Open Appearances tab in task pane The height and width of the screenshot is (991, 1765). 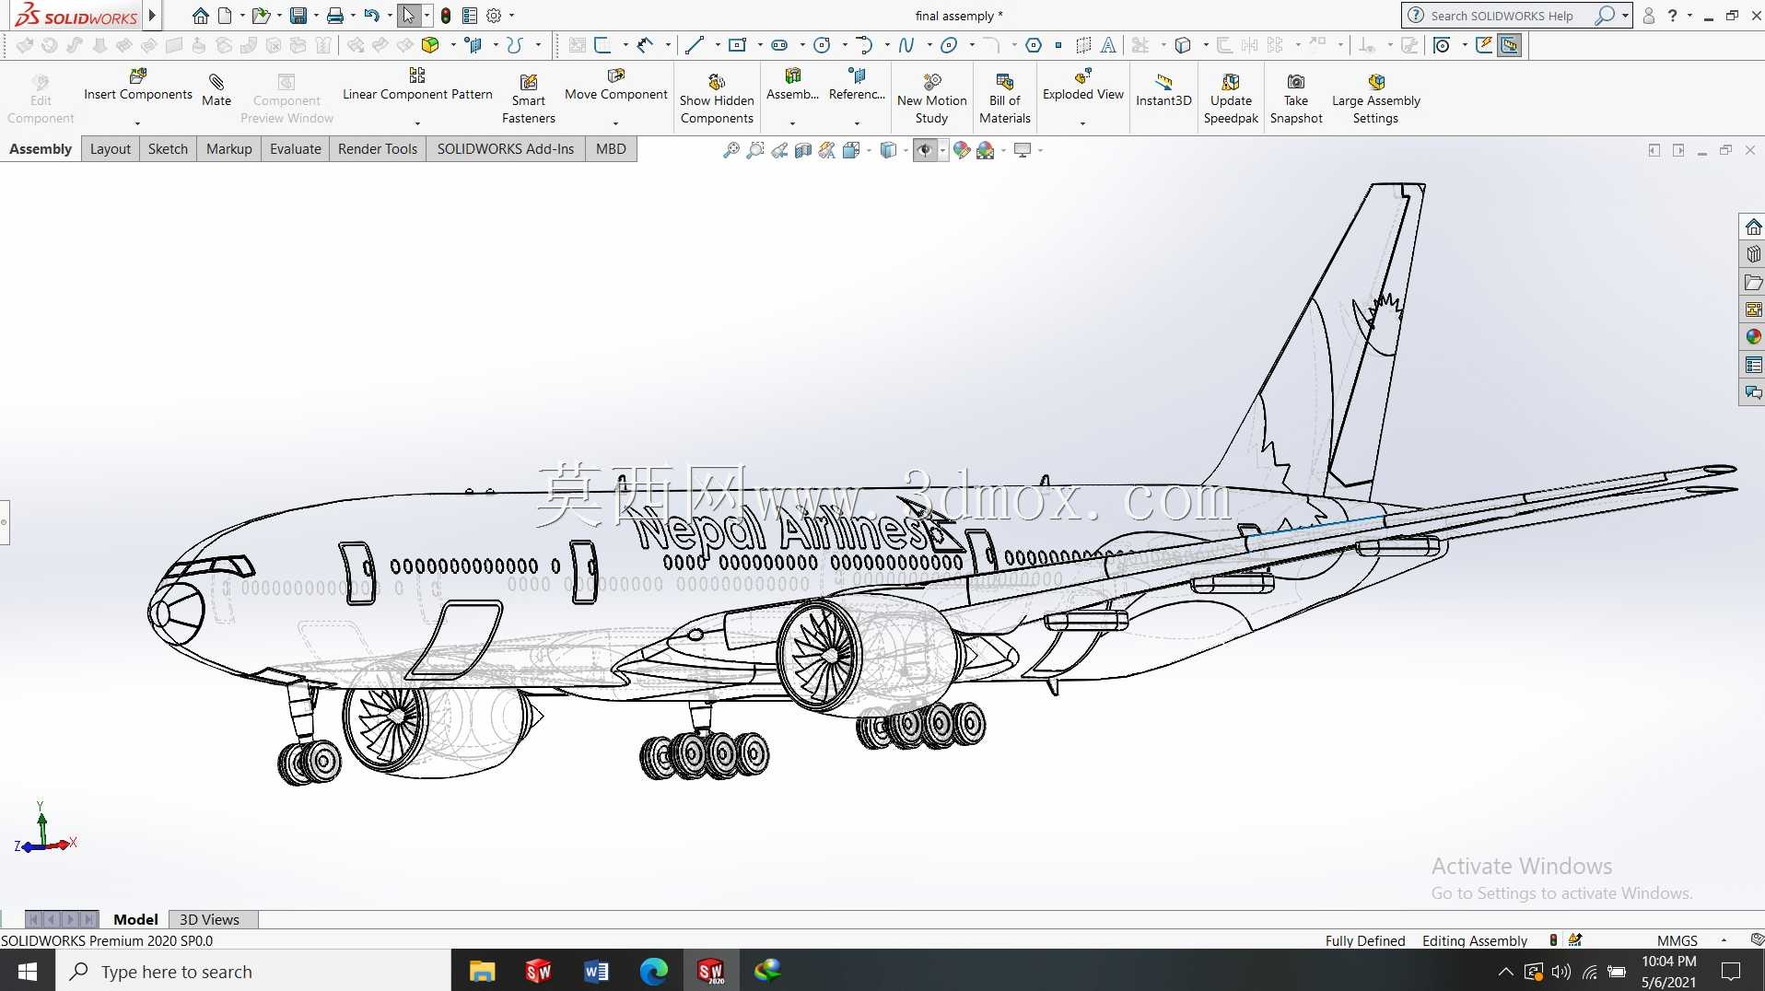click(x=1753, y=337)
